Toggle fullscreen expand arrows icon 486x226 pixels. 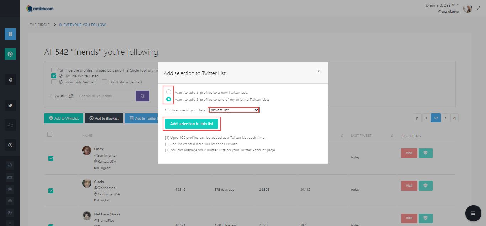click(x=479, y=8)
